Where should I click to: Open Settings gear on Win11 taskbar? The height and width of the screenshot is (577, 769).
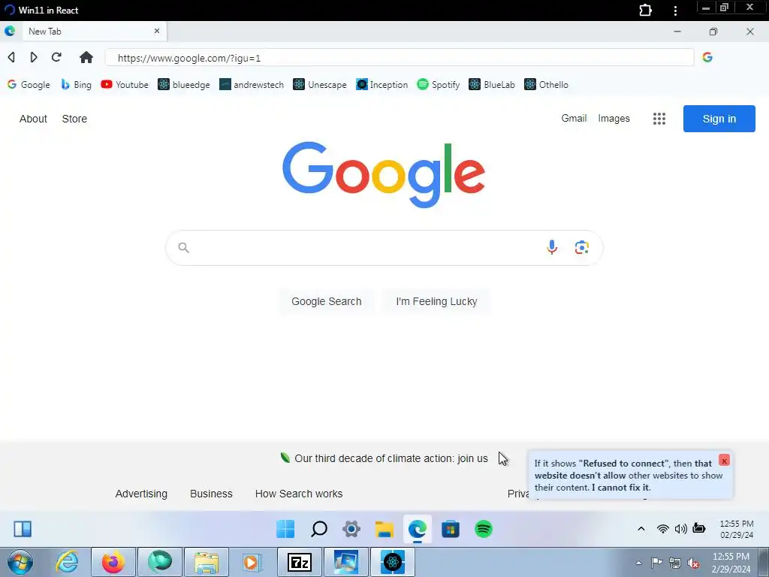coord(351,529)
